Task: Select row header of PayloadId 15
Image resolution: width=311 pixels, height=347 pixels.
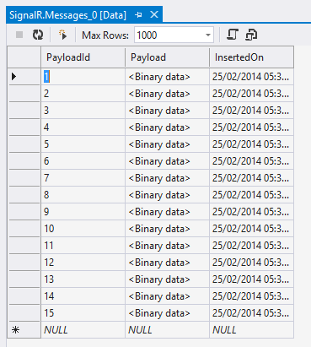Action: [24, 313]
